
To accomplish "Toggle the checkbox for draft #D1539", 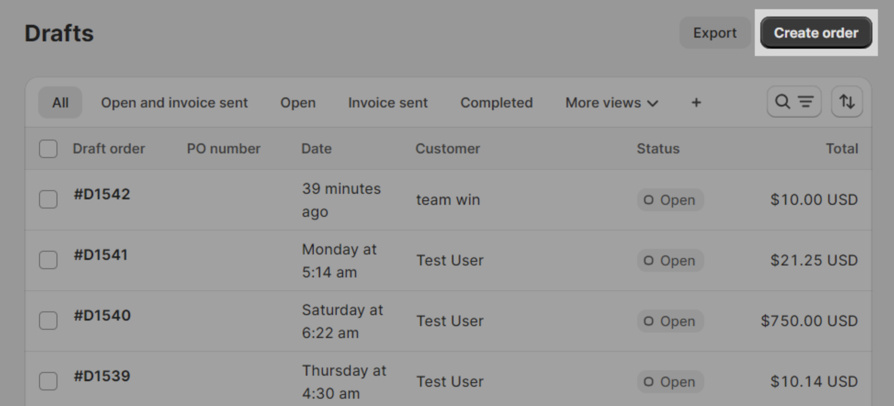I will [48, 381].
